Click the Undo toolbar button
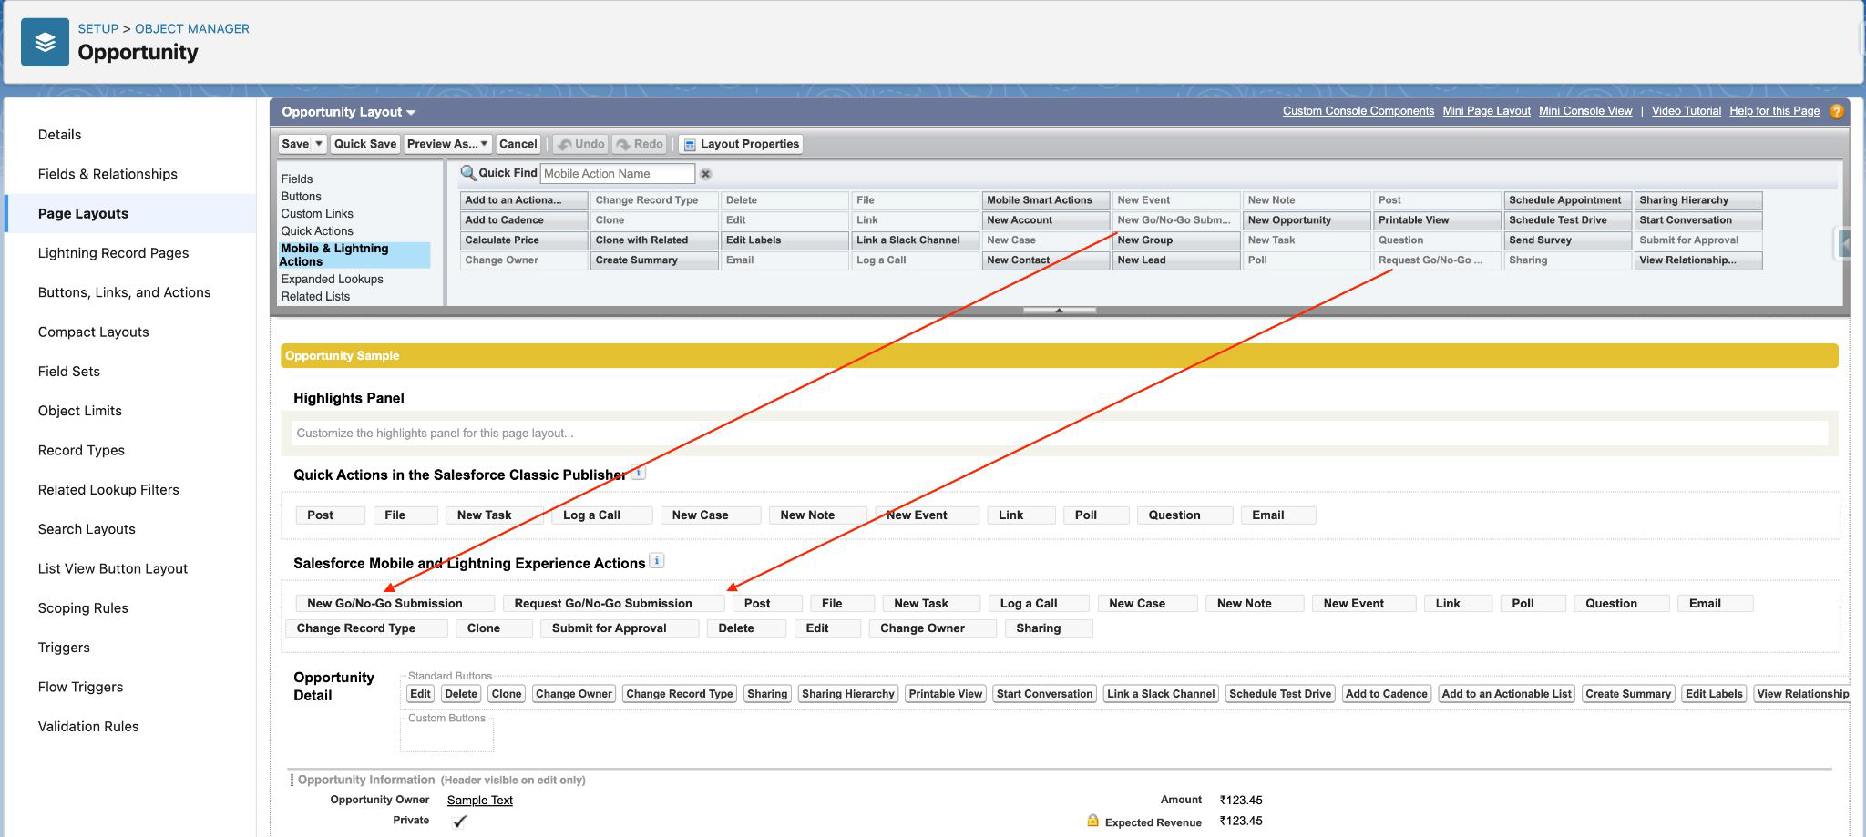1866x837 pixels. (580, 144)
